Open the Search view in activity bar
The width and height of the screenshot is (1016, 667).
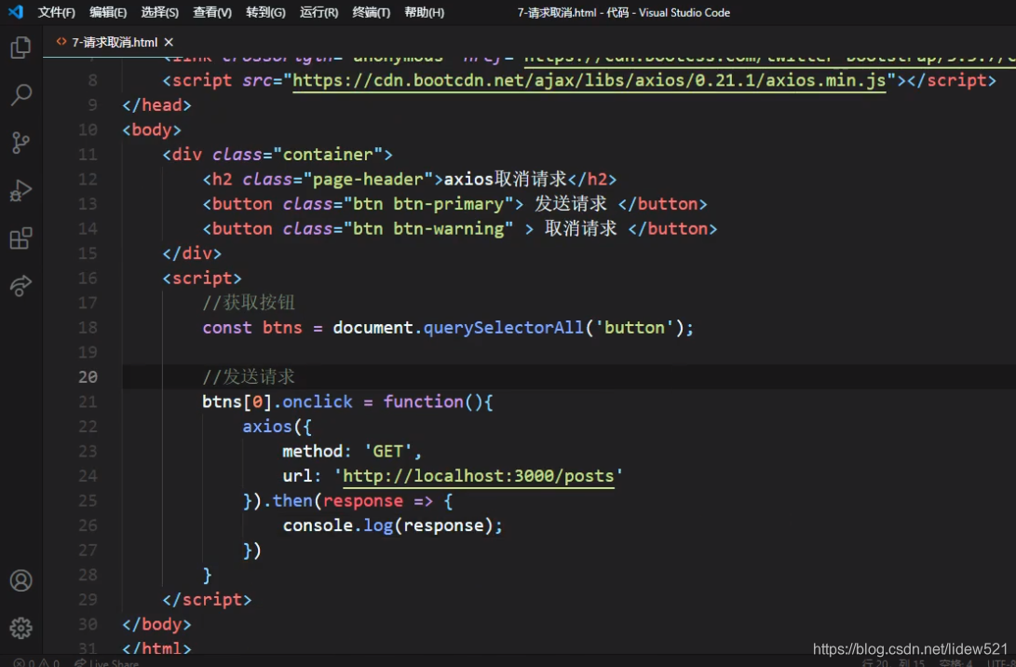pos(20,95)
